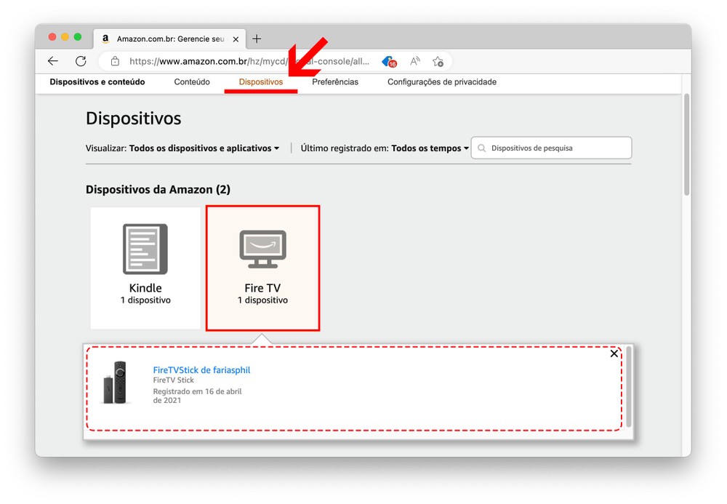727x504 pixels.
Task: Click the padlock site info icon
Action: pos(115,61)
